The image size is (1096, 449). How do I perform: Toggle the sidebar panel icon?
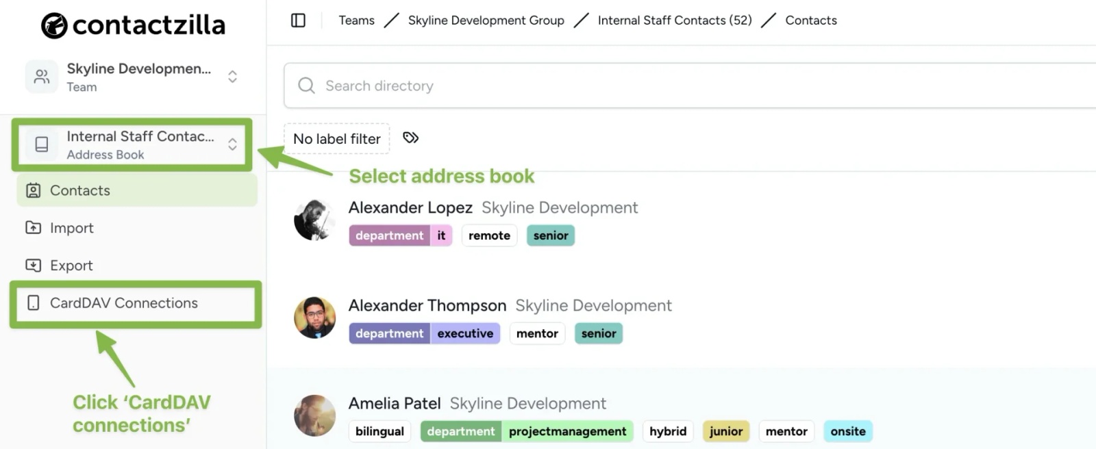(298, 21)
